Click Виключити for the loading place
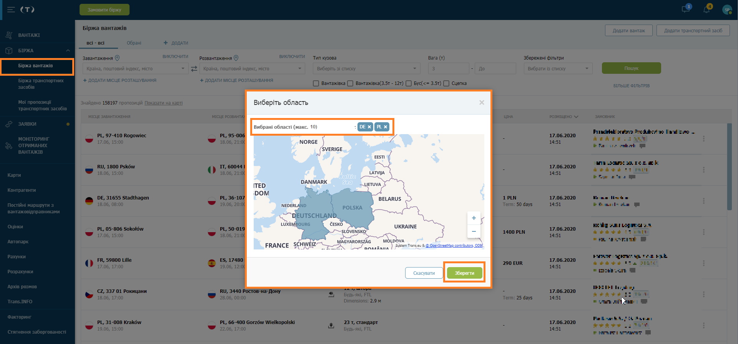This screenshot has height=344, width=738. click(175, 57)
